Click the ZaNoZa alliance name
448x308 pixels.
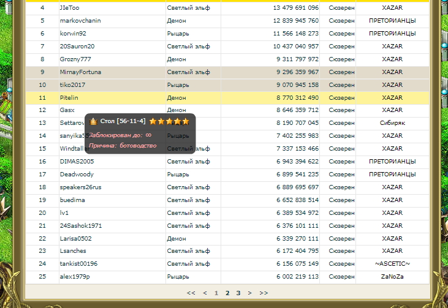coord(392,277)
